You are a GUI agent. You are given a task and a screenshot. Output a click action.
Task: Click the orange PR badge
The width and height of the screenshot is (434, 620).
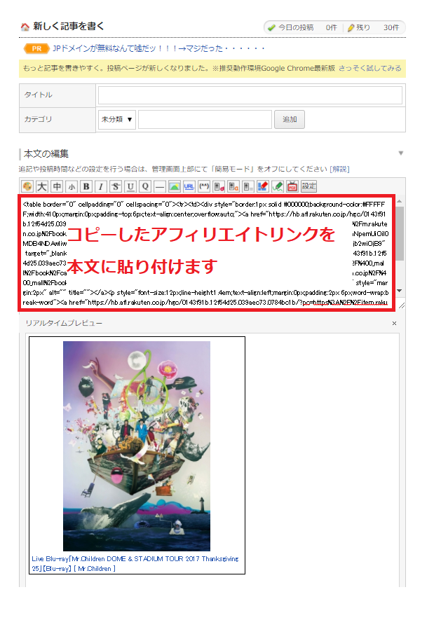[36, 48]
